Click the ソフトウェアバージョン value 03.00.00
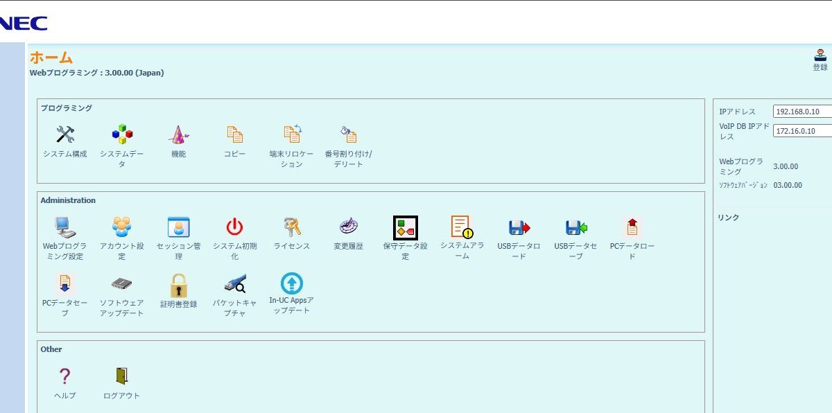Screen dimensions: 832x413 tap(788, 185)
